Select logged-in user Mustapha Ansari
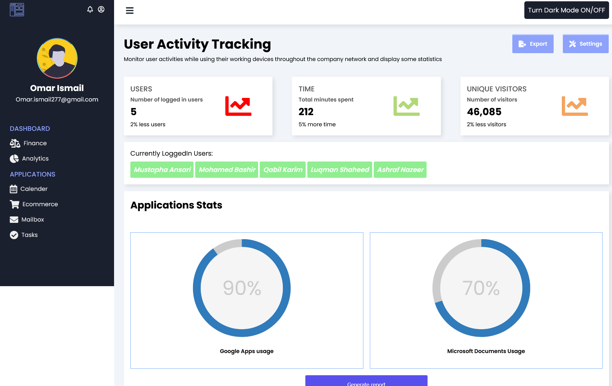Viewport: 612px width, 386px height. (x=162, y=170)
